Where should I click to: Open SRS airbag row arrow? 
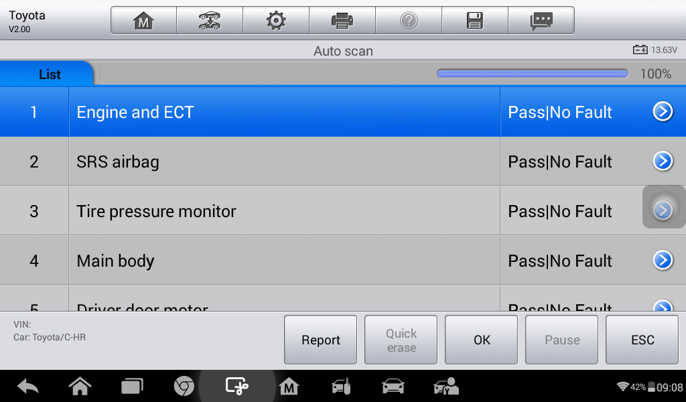point(663,161)
